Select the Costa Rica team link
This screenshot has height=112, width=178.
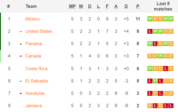[x=36, y=69]
